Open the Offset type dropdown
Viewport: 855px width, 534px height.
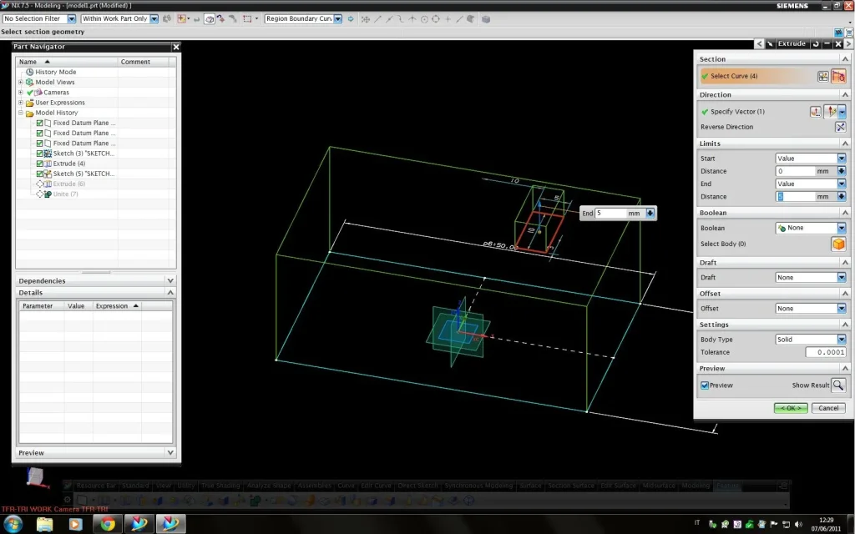click(842, 309)
